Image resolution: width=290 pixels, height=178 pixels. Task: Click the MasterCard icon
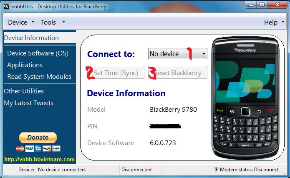point(20,148)
